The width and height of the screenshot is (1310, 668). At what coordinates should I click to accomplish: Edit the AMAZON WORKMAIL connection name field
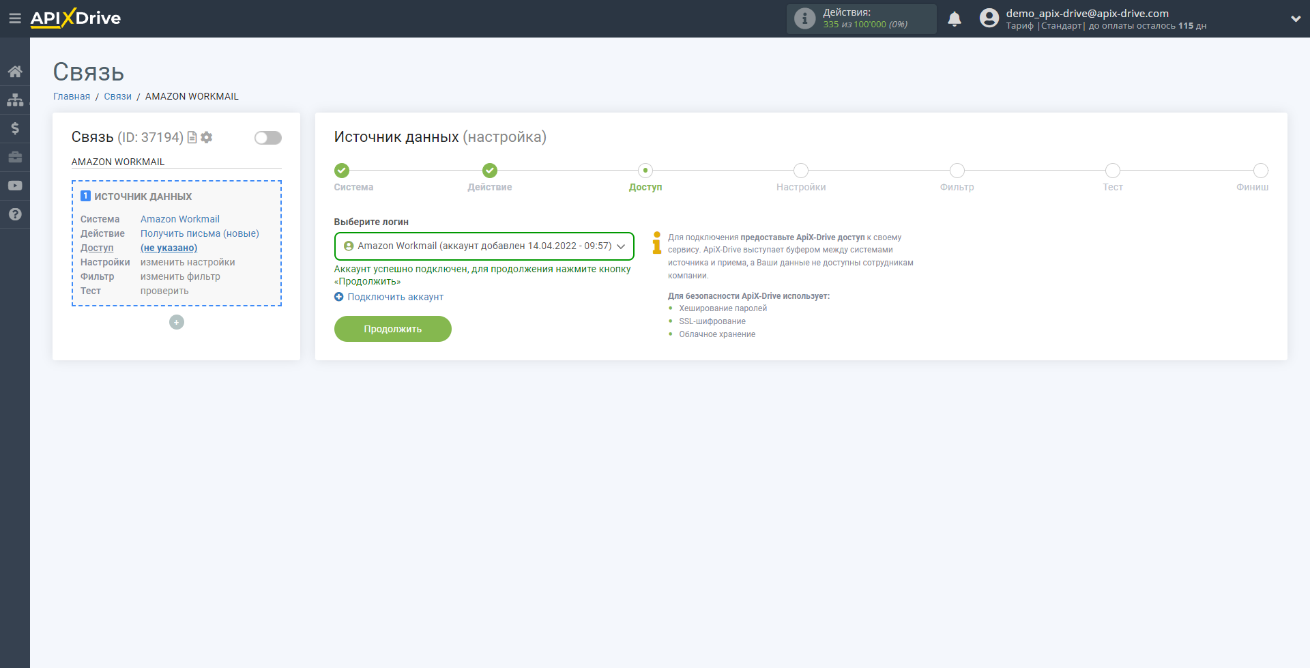pos(177,162)
